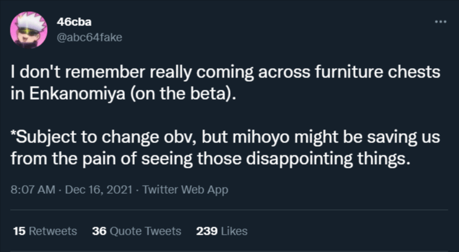This screenshot has height=252, width=459.
Task: View the 15 Retweets list
Action: point(45,231)
